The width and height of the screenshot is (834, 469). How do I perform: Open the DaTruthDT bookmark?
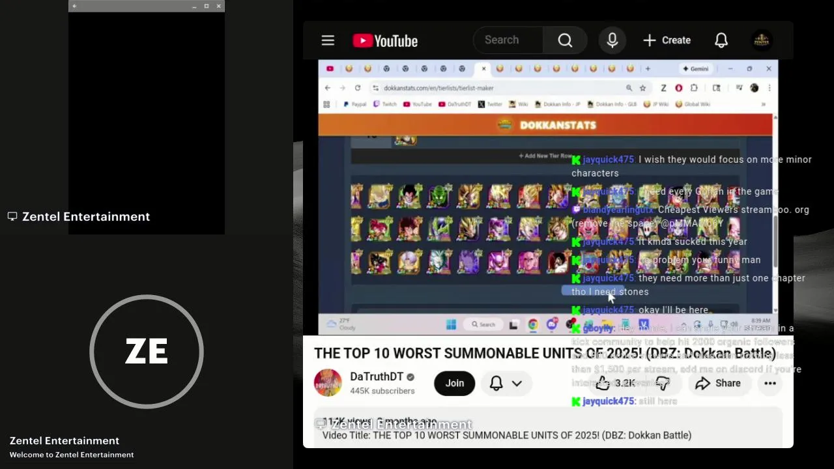455,104
